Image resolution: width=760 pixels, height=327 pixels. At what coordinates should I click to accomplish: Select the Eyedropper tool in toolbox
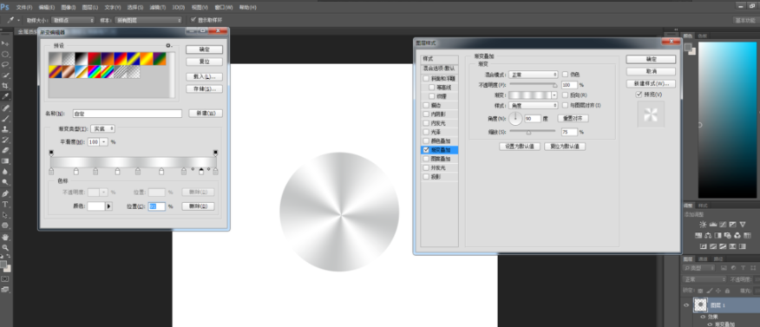[6, 96]
